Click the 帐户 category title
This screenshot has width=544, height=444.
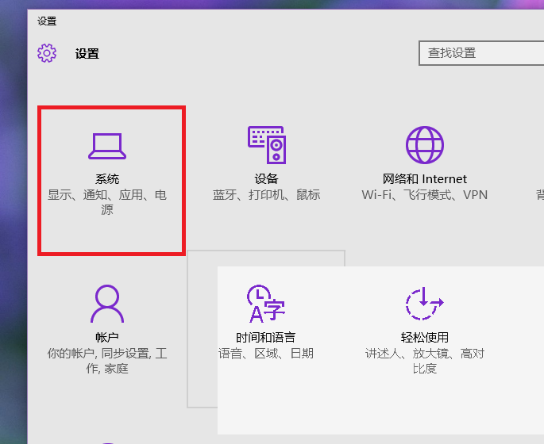coord(107,337)
